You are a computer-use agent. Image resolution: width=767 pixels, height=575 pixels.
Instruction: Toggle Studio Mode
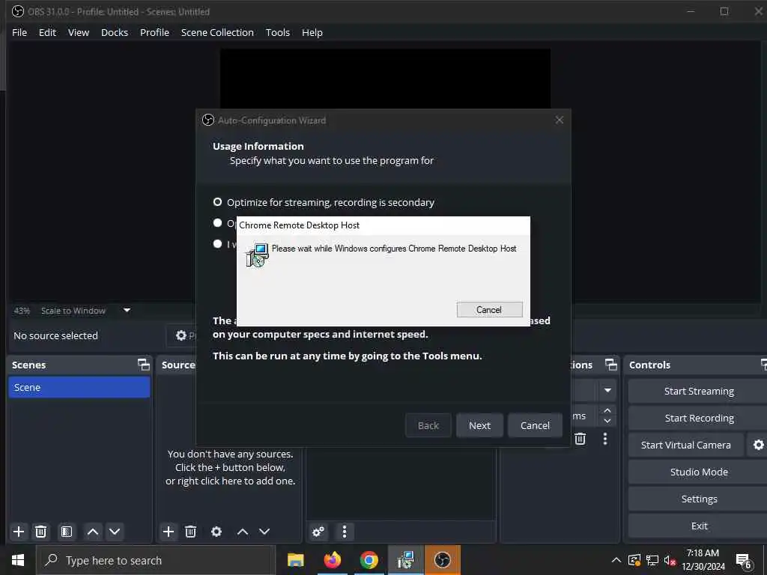[x=699, y=472]
